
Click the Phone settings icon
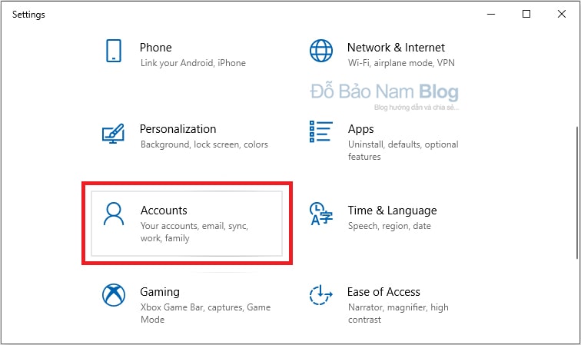click(114, 51)
